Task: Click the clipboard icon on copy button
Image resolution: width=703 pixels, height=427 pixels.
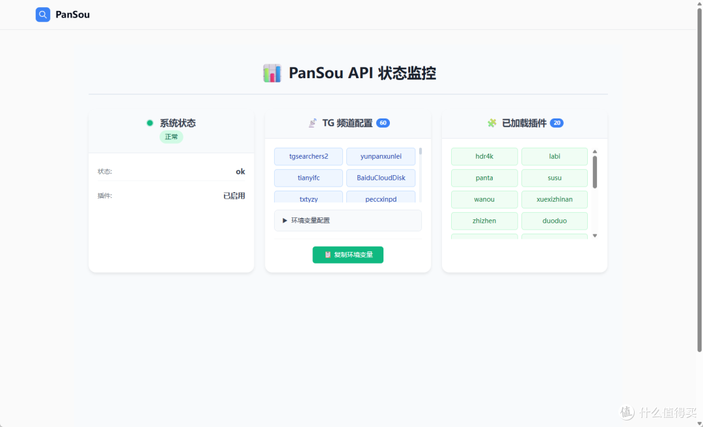Action: coord(327,255)
